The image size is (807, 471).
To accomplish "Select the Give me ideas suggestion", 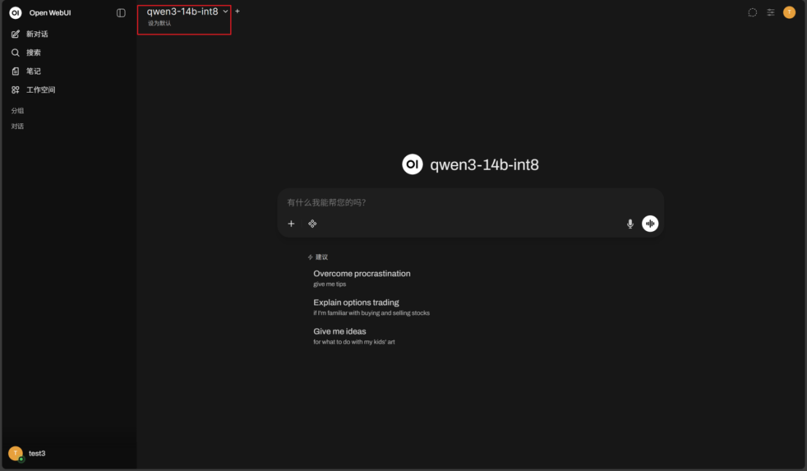I will pyautogui.click(x=354, y=335).
